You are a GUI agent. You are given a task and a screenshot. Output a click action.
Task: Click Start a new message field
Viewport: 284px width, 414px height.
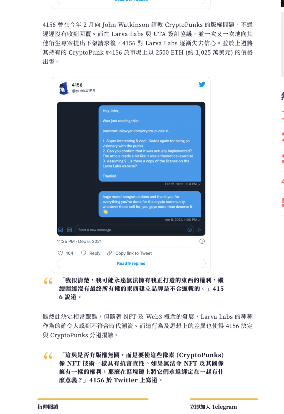pos(134,230)
